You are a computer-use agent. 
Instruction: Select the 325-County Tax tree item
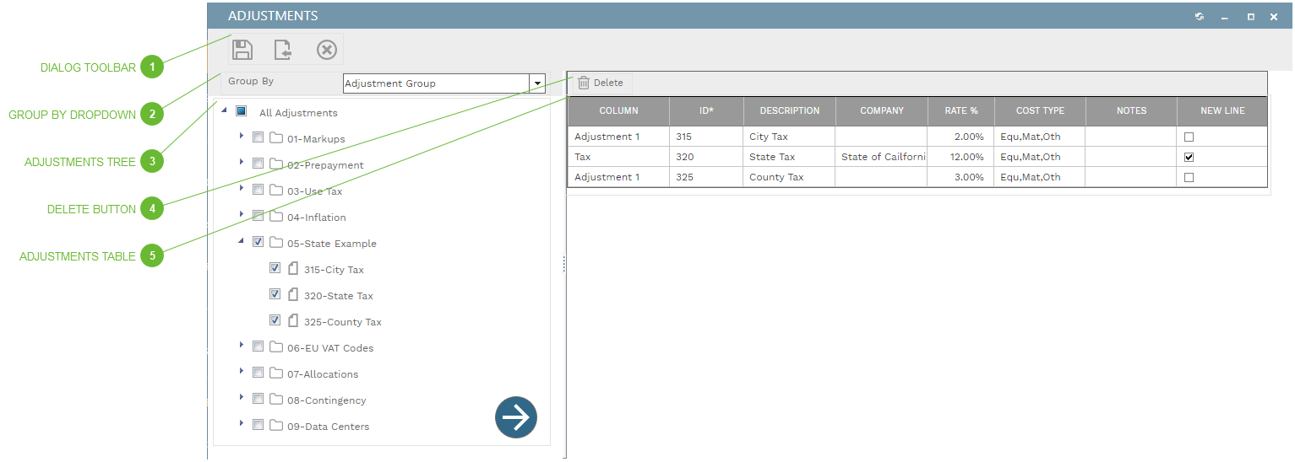click(x=342, y=322)
